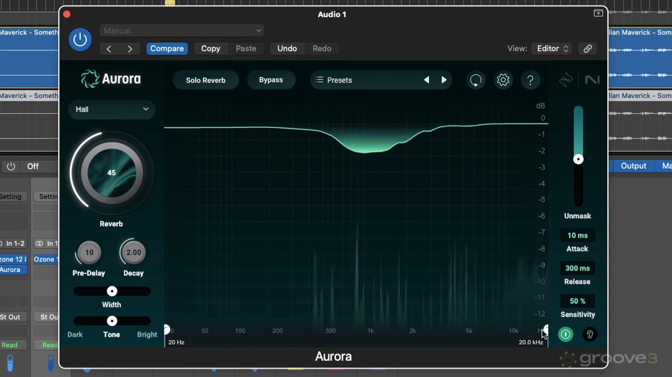This screenshot has height=377, width=672.
Task: Click the Redo button
Action: (x=322, y=49)
